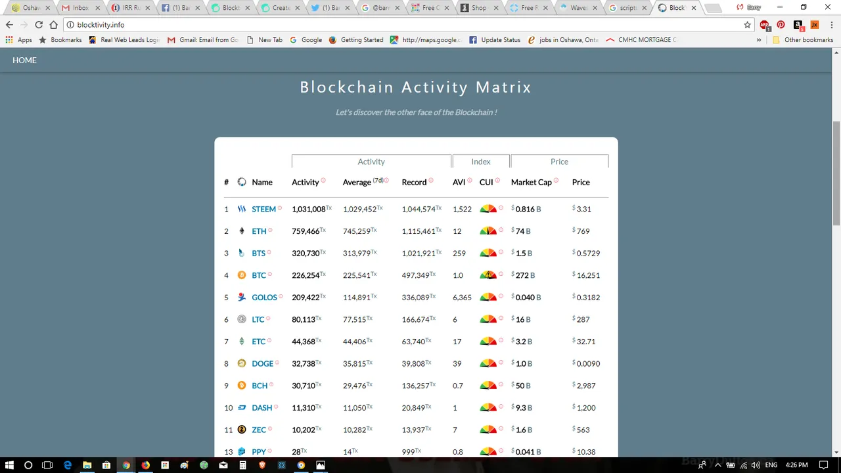This screenshot has width=841, height=473.
Task: Click the Activity column header
Action: (306, 182)
